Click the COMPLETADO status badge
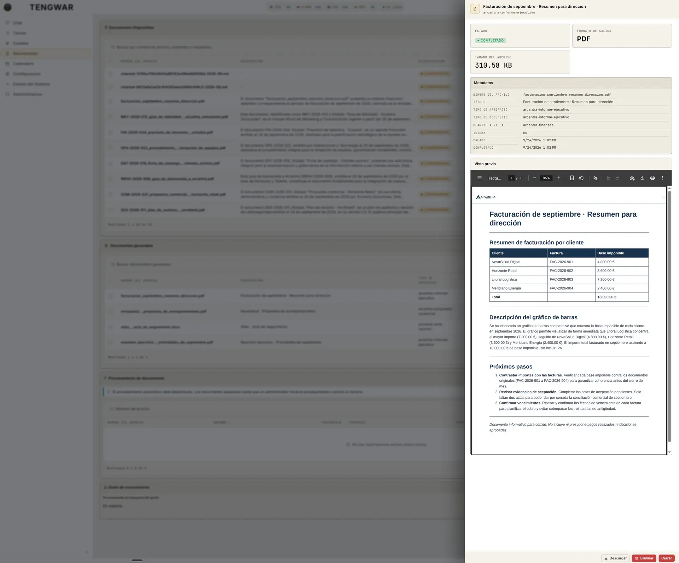 (x=491, y=40)
